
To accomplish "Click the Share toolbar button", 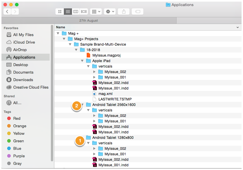I will [x=124, y=12].
